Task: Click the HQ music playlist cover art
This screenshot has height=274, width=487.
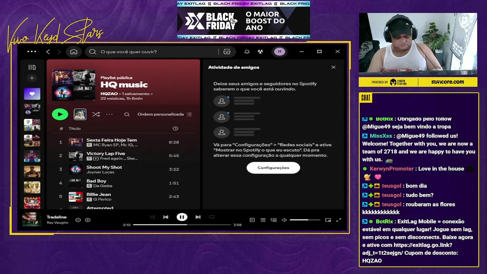Action: 73,84
